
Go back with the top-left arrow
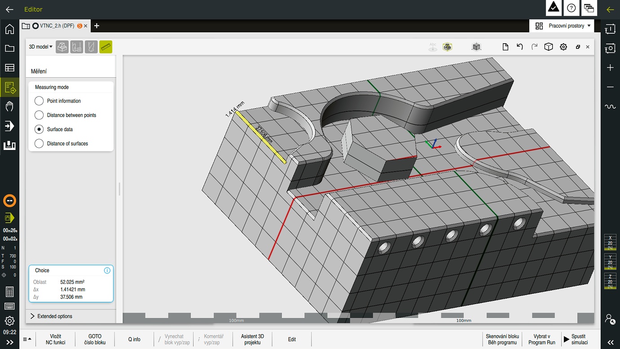click(9, 9)
